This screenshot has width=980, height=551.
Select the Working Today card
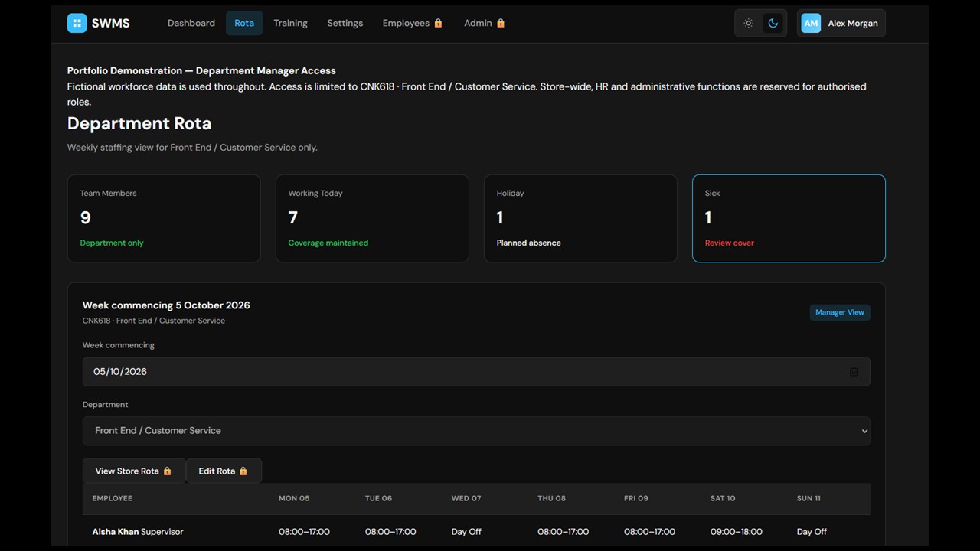tap(372, 218)
